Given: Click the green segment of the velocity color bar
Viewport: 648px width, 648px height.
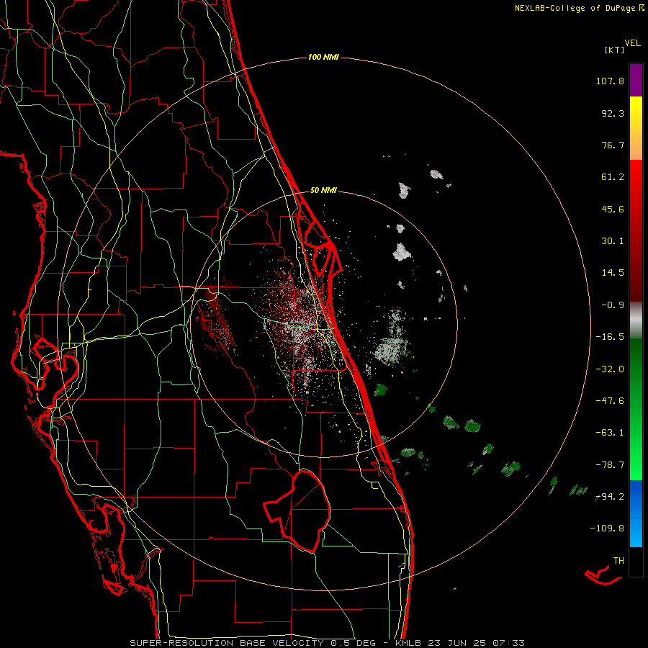Looking at the screenshot, I should click(636, 409).
